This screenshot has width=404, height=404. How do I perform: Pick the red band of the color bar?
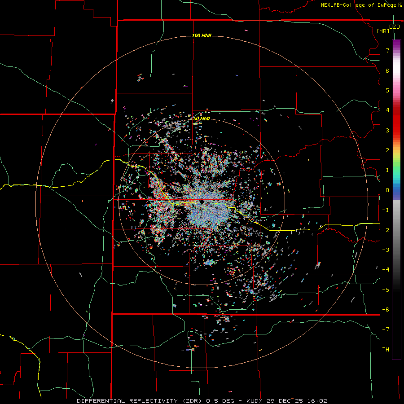click(396, 124)
